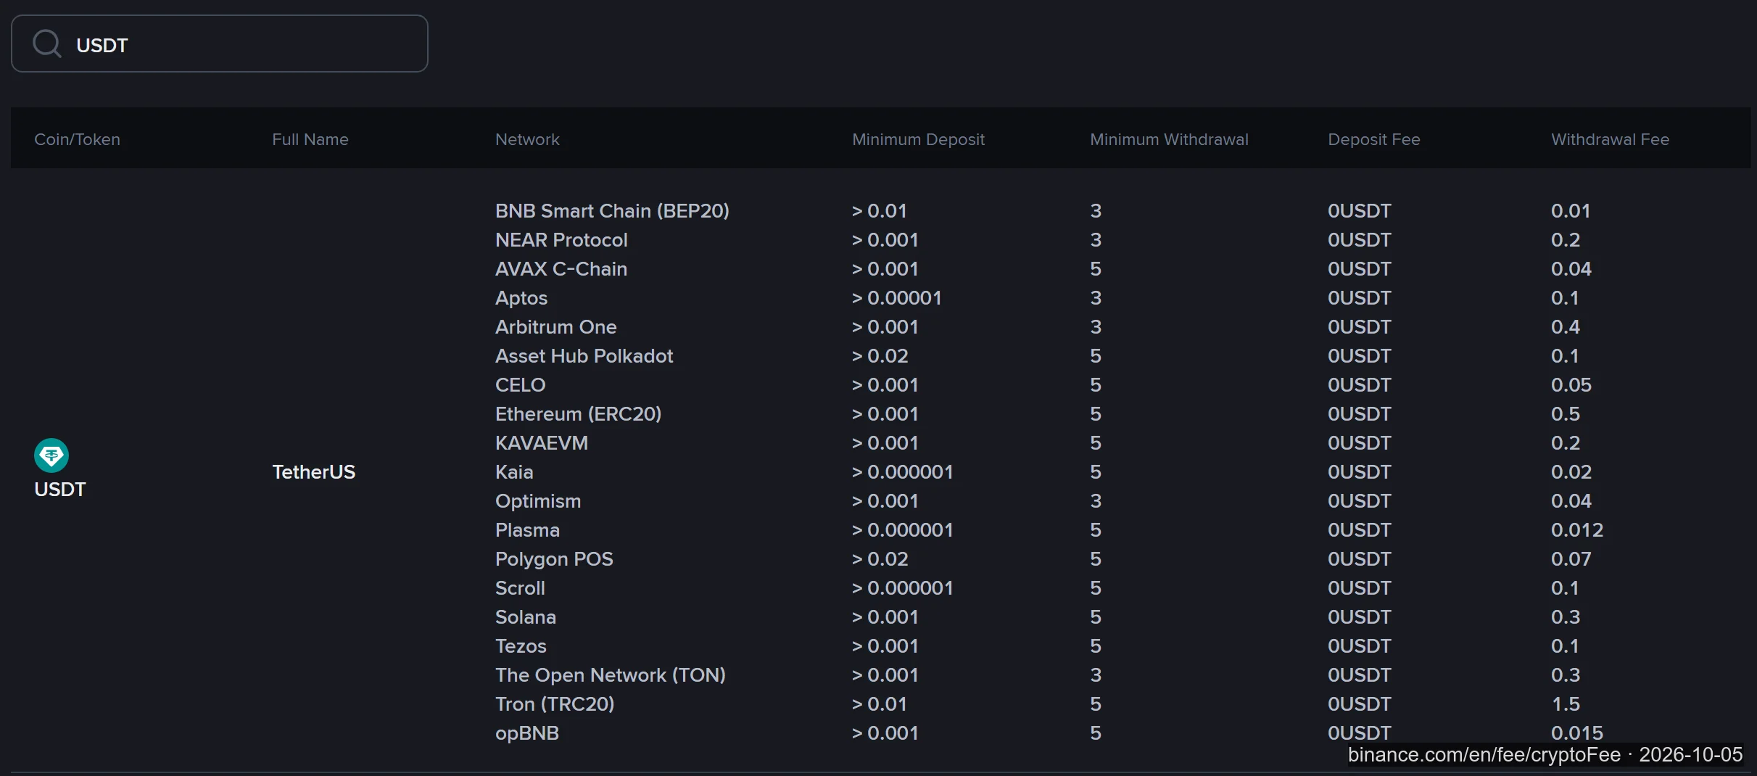The image size is (1757, 776).
Task: Click the Coin/Token column header
Action: coord(77,139)
